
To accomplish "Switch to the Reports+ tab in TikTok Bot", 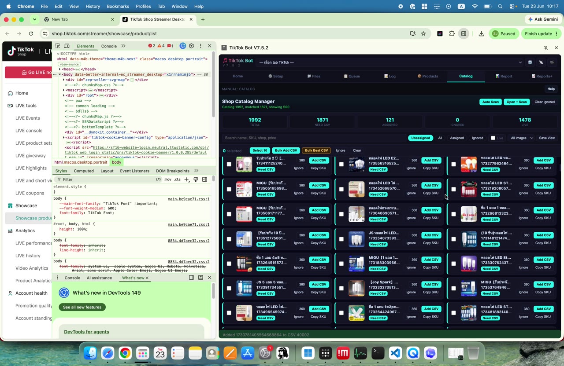I will (542, 76).
